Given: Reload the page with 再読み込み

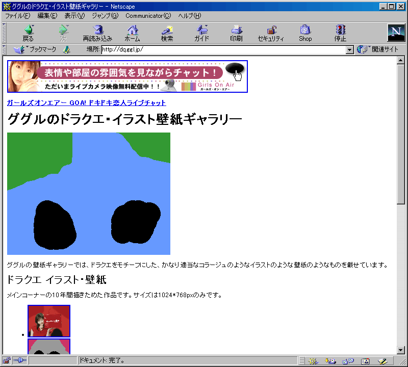Looking at the screenshot, I should [97, 33].
